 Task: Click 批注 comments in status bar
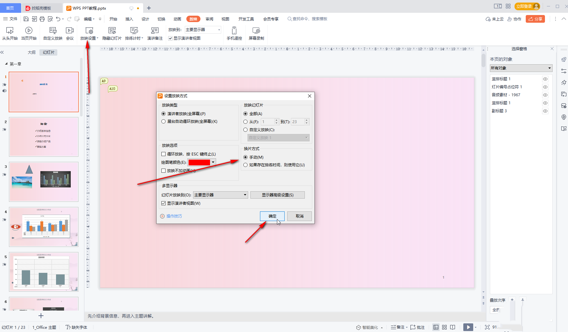tap(418, 327)
